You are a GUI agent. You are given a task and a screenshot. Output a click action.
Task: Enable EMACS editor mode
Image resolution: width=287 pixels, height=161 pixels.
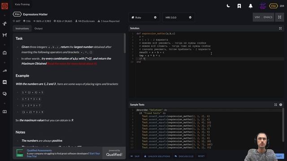268,17
